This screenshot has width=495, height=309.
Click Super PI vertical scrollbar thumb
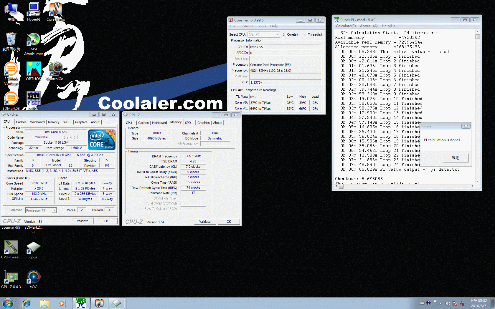tap(478, 37)
